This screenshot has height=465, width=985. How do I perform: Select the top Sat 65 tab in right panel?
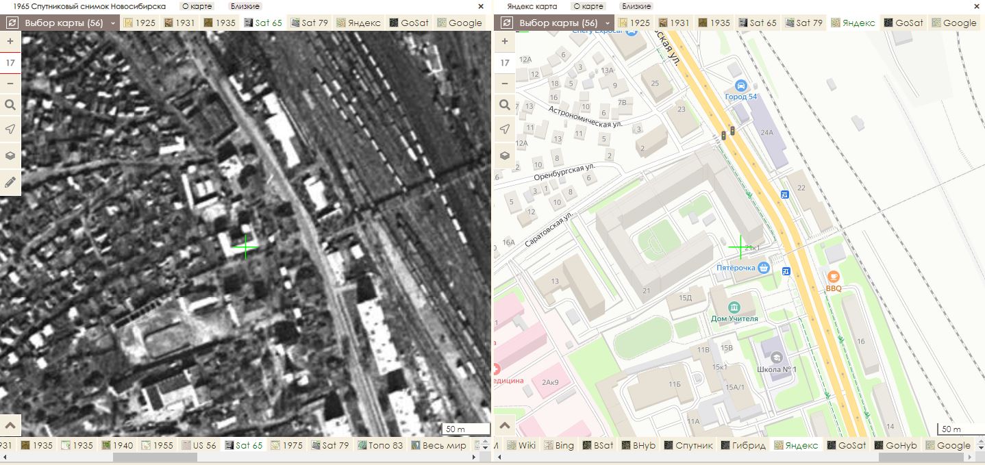(757, 23)
